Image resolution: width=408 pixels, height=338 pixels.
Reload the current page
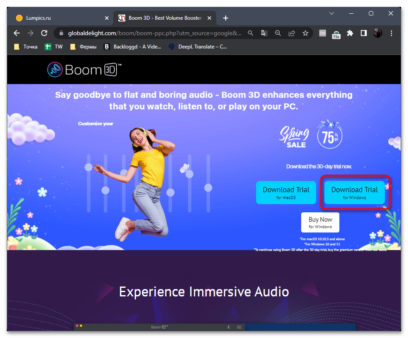point(44,33)
